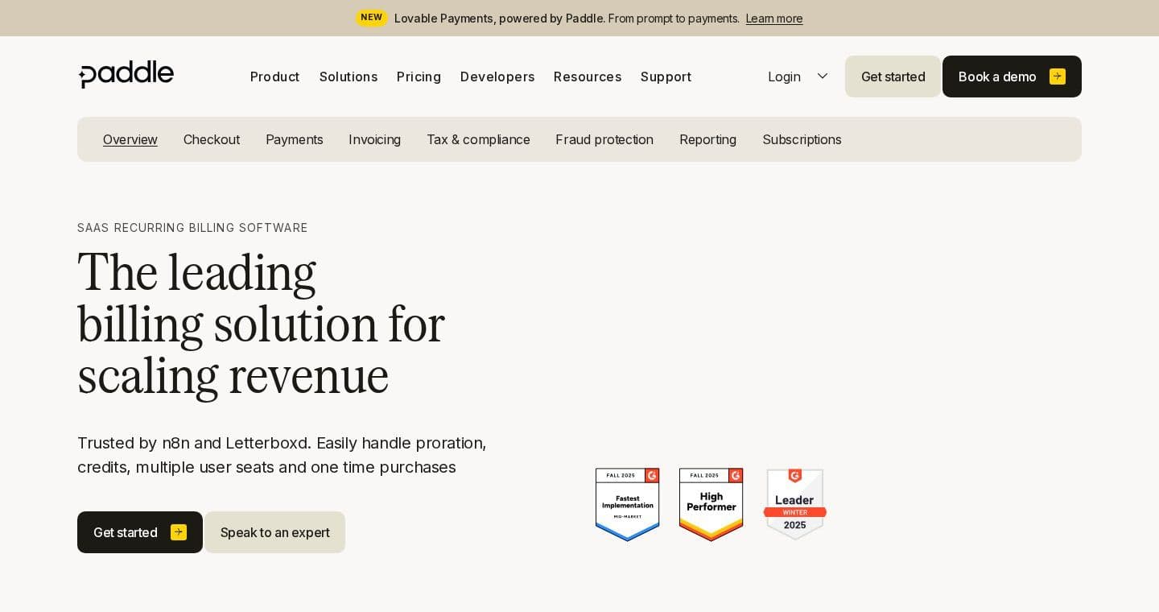The image size is (1159, 612).
Task: Click the yellow arrow icon on hero Get started
Action: pos(179,532)
